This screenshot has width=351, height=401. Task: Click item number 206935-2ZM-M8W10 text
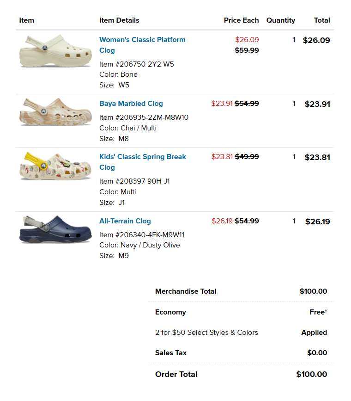pyautogui.click(x=144, y=117)
